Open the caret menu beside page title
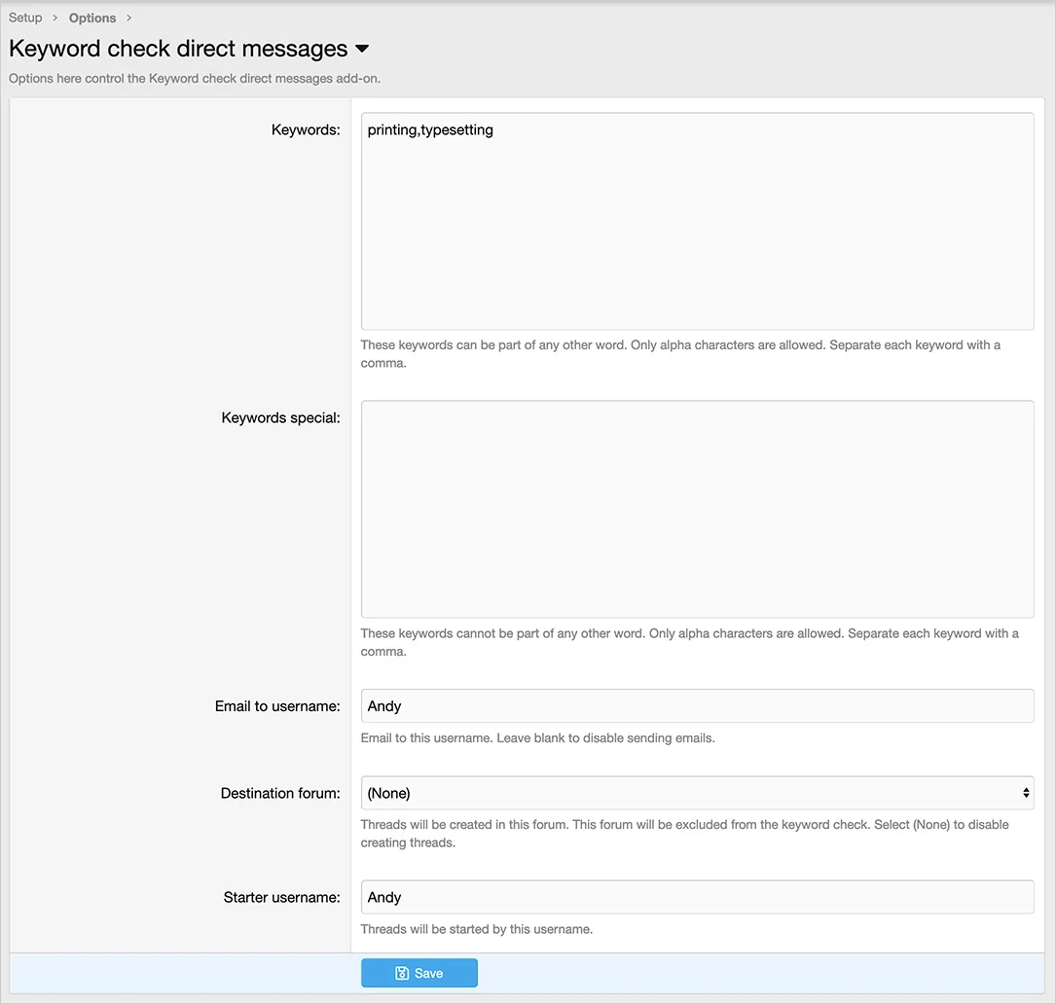 [362, 50]
